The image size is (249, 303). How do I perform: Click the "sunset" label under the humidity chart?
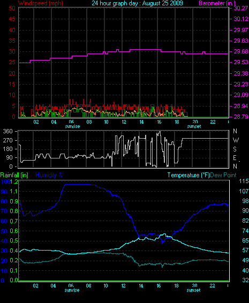pyautogui.click(x=193, y=290)
